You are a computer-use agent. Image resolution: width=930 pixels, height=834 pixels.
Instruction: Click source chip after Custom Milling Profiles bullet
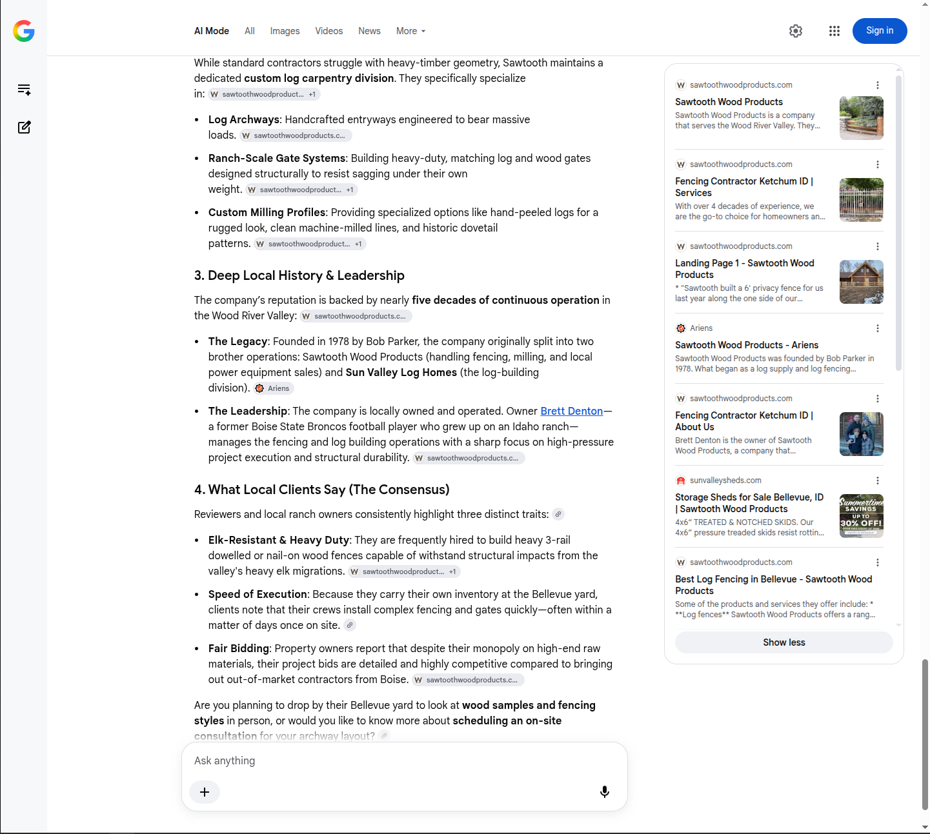point(310,244)
